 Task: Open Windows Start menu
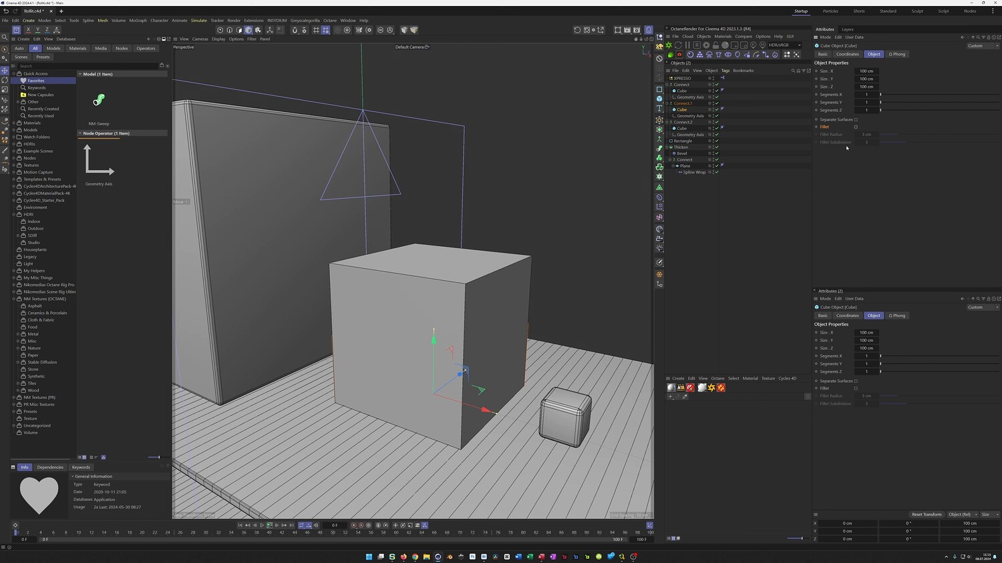pos(369,556)
